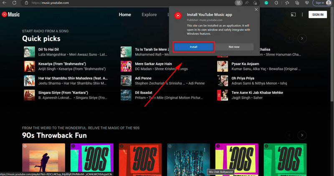This screenshot has width=334, height=176.
Task: Click the YouTube Music icon in install popup
Action: (x=178, y=15)
